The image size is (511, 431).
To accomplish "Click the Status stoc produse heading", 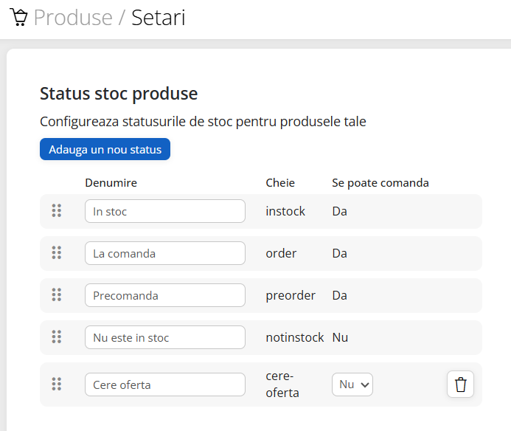I will pyautogui.click(x=119, y=94).
